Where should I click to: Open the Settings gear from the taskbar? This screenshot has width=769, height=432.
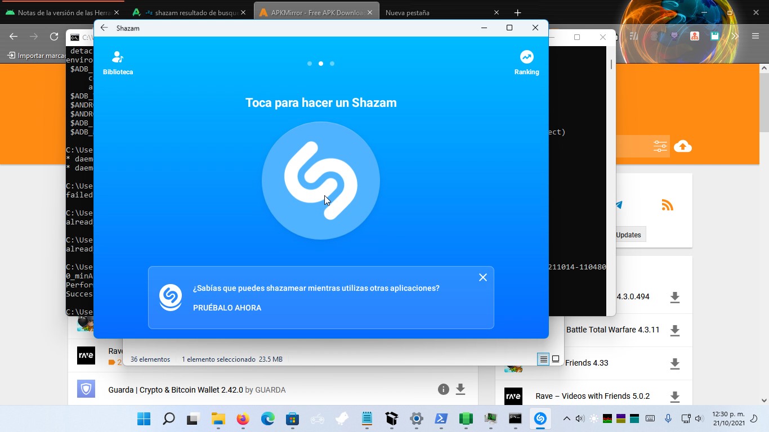[x=417, y=418]
